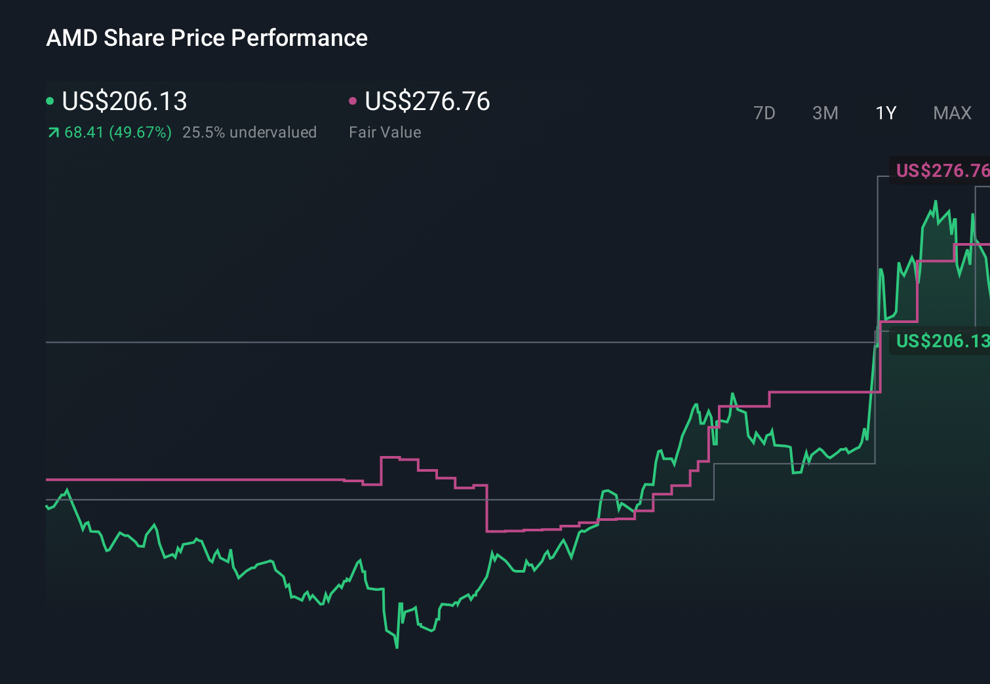
Task: Open the 7D time range view
Action: (764, 113)
